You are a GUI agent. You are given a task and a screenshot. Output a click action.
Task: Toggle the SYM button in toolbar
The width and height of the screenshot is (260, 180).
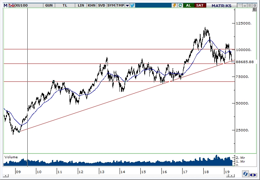[111, 6]
